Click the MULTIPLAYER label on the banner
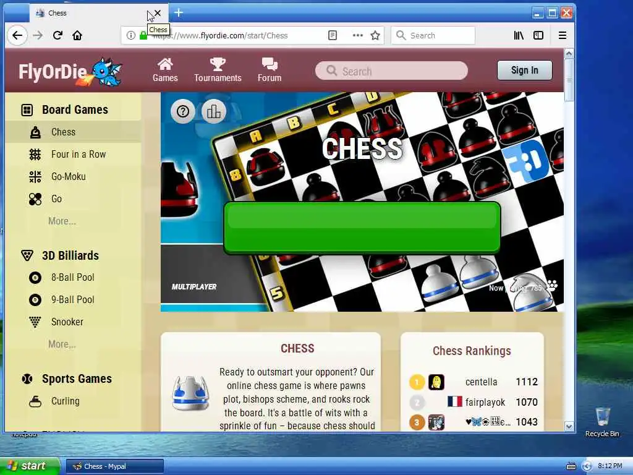The height and width of the screenshot is (475, 633). coord(194,287)
